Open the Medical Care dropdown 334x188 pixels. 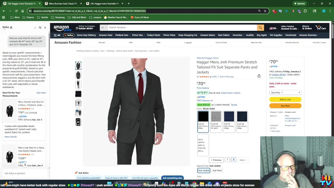tap(122, 35)
